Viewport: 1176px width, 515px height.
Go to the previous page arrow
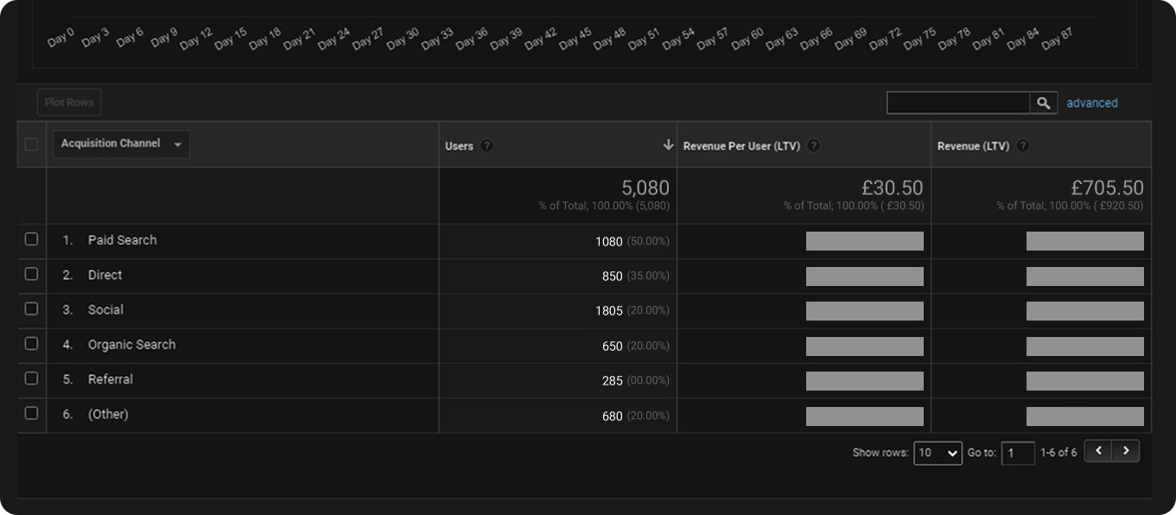click(1098, 450)
